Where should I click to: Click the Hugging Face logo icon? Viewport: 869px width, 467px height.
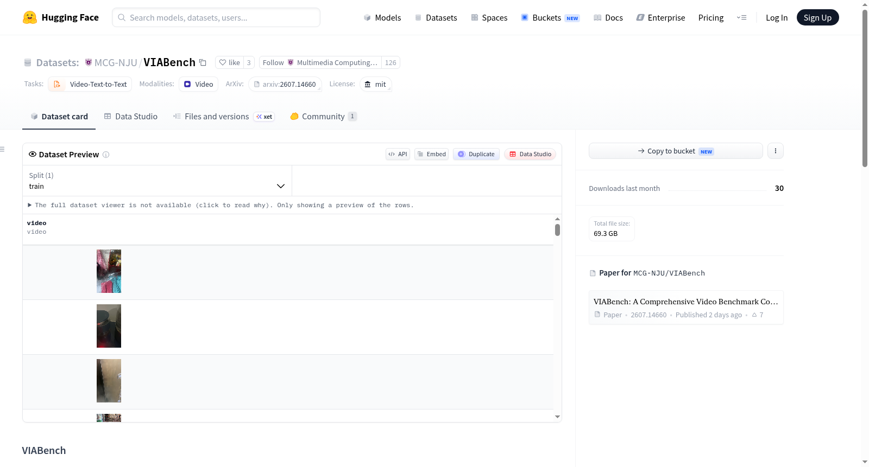pos(30,17)
